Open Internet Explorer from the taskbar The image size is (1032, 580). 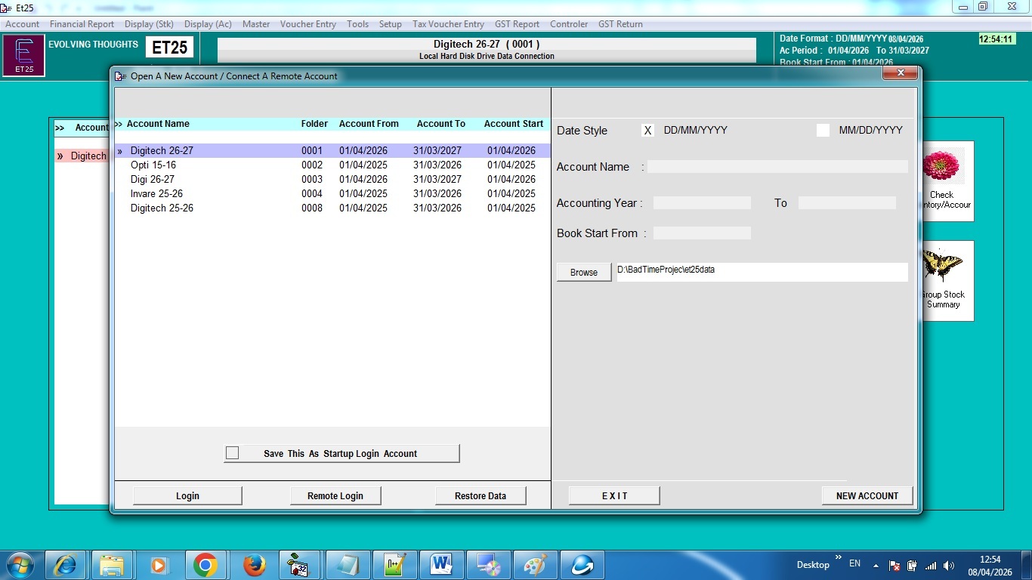pyautogui.click(x=65, y=565)
